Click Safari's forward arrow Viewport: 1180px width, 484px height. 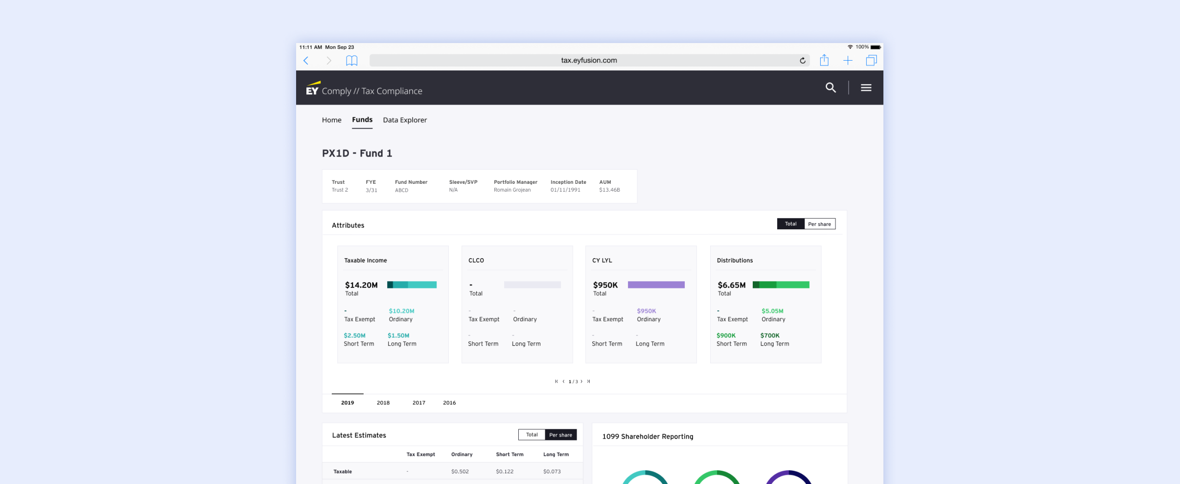tap(329, 61)
